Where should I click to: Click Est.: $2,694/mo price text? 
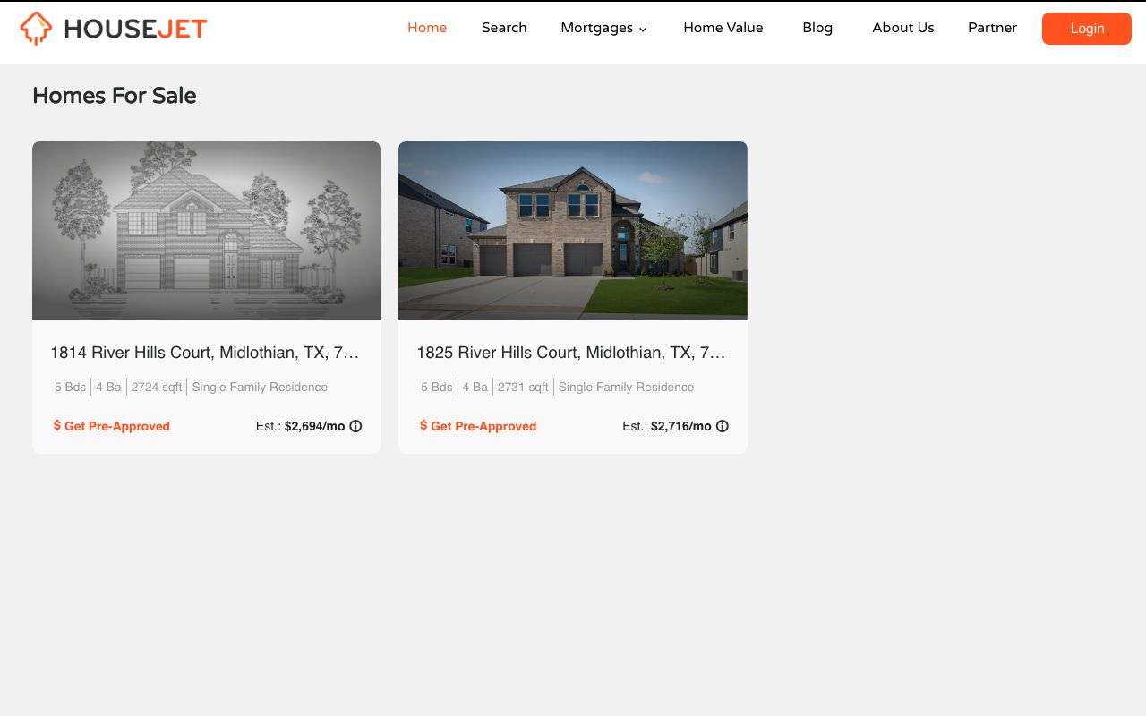click(x=300, y=426)
